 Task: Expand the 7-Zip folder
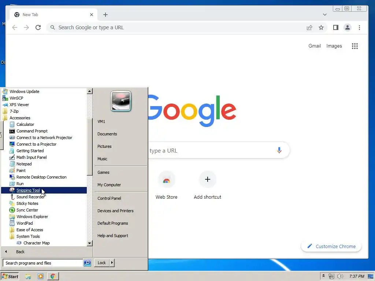pyautogui.click(x=14, y=111)
